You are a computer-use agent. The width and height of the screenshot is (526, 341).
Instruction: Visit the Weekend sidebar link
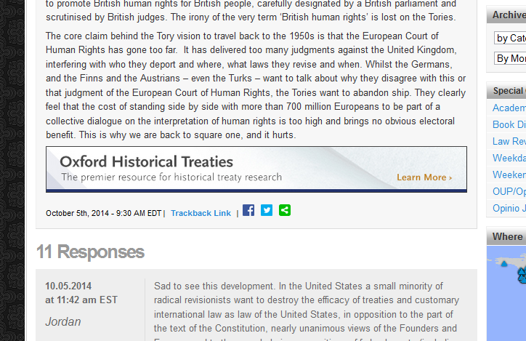coord(509,174)
